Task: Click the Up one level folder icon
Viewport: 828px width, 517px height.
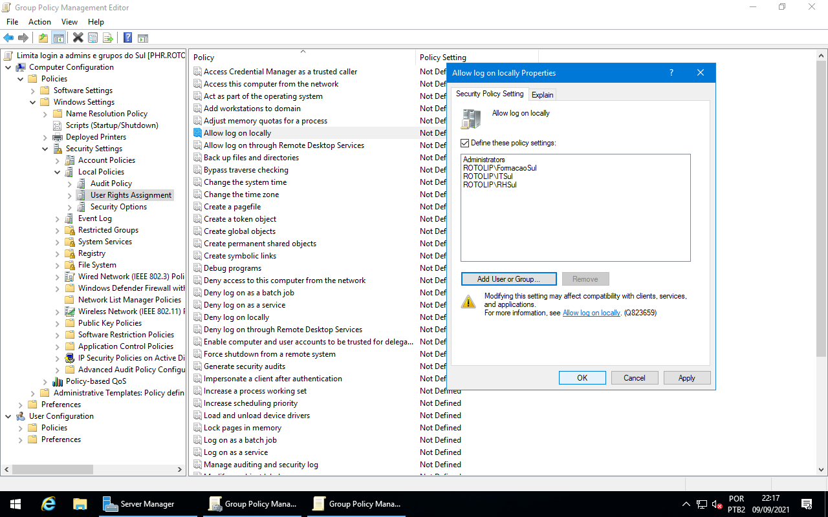Action: [43, 38]
